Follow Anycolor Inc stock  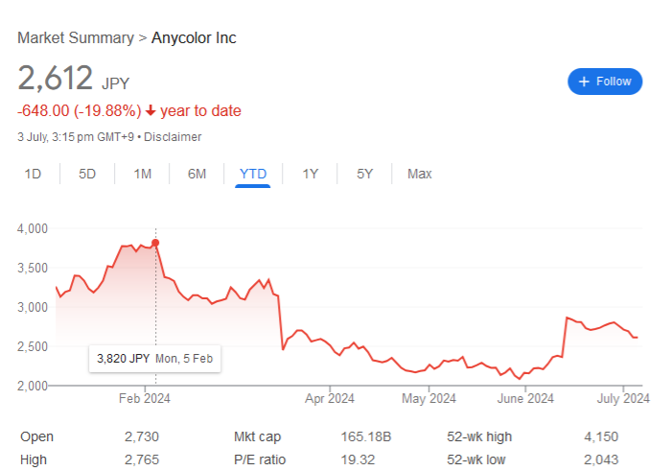[605, 82]
